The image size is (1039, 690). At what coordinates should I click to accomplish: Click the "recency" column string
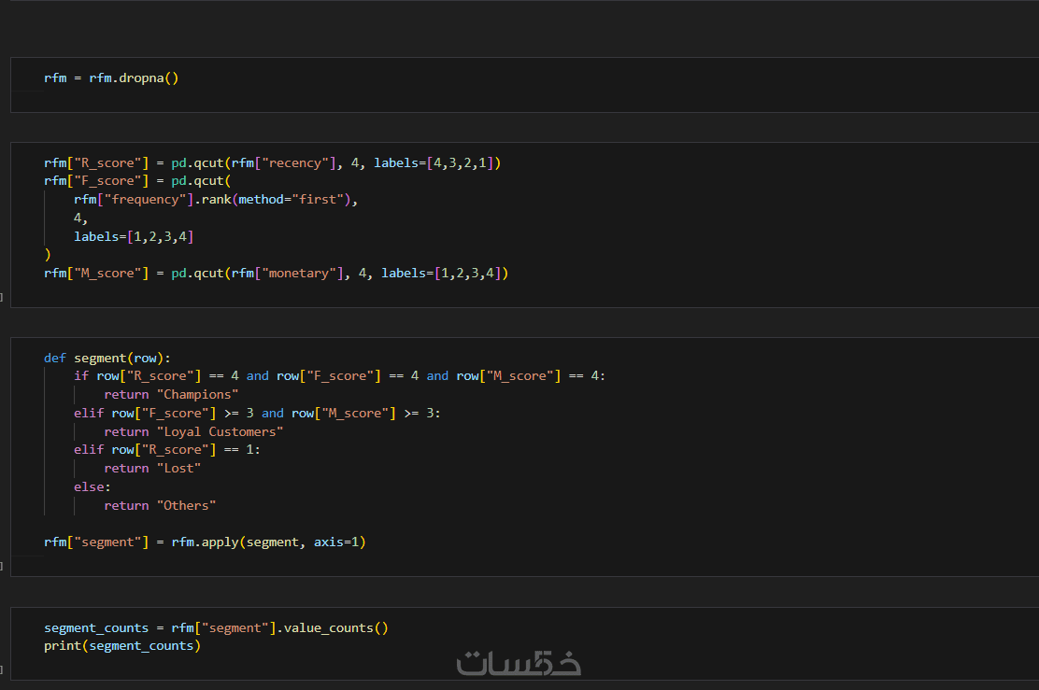[x=298, y=163]
